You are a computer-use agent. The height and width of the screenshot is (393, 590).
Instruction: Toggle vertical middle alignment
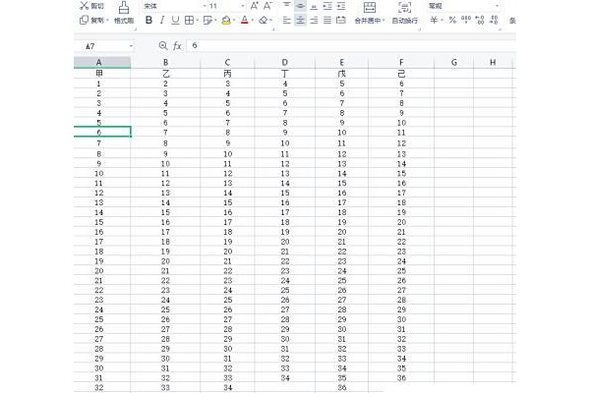point(300,6)
